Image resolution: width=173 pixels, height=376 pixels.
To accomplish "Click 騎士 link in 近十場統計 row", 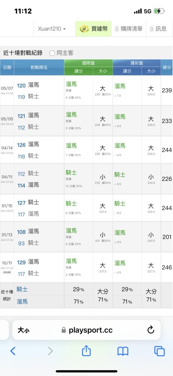I will (22, 290).
